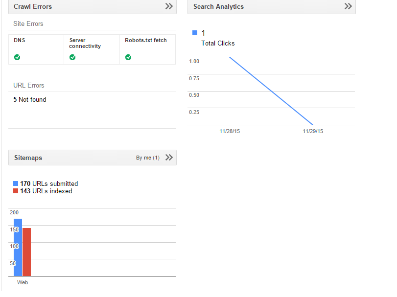Open the Search Analytics panel heading
This screenshot has width=397, height=297.
pos(218,6)
